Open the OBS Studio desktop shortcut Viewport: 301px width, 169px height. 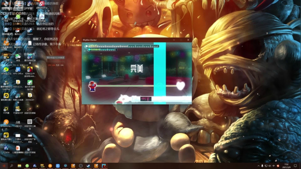coord(30,18)
